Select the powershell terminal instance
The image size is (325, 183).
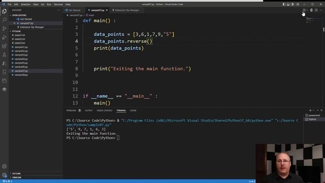tap(314, 115)
